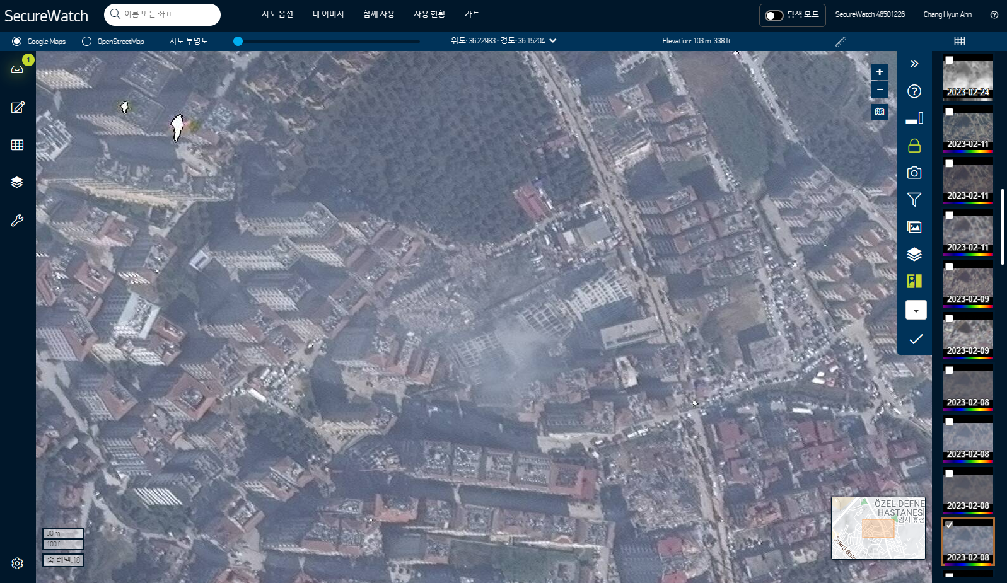Open the wrench tools icon

pyautogui.click(x=17, y=220)
